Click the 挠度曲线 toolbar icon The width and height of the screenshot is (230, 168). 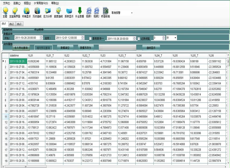pos(58,12)
